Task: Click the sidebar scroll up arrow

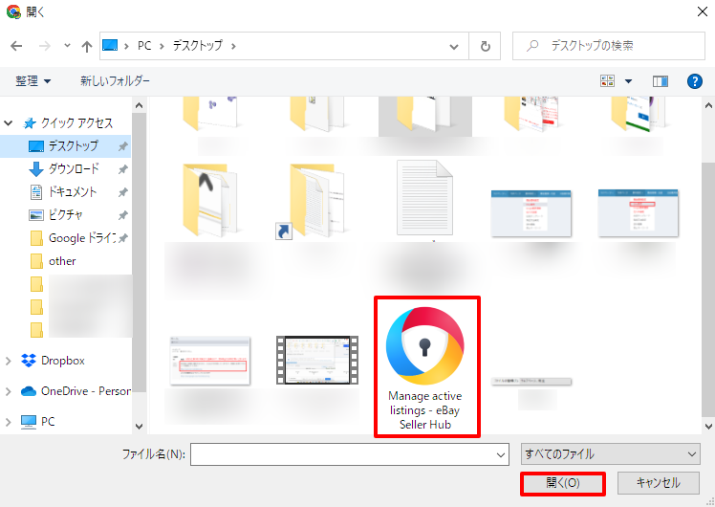Action: click(x=139, y=105)
